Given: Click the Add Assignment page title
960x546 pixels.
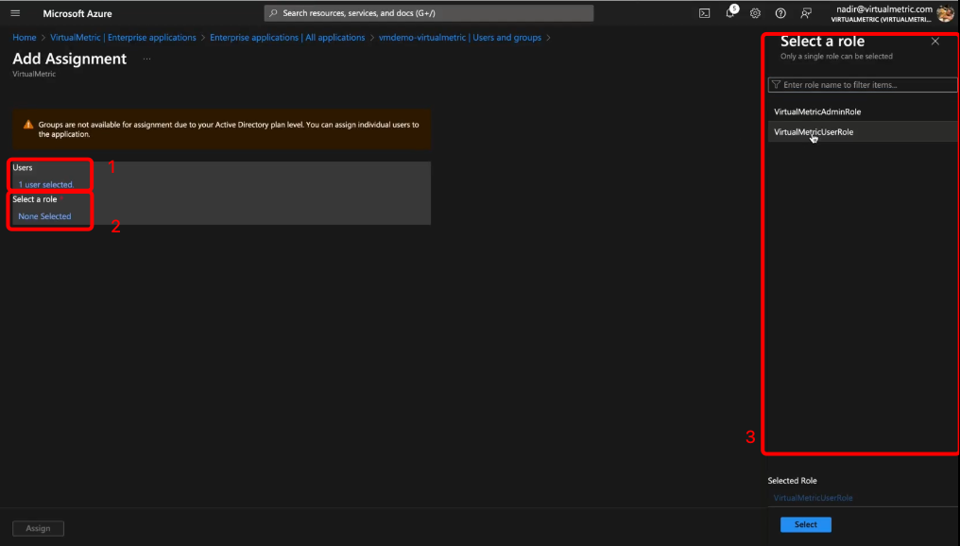Looking at the screenshot, I should [70, 59].
